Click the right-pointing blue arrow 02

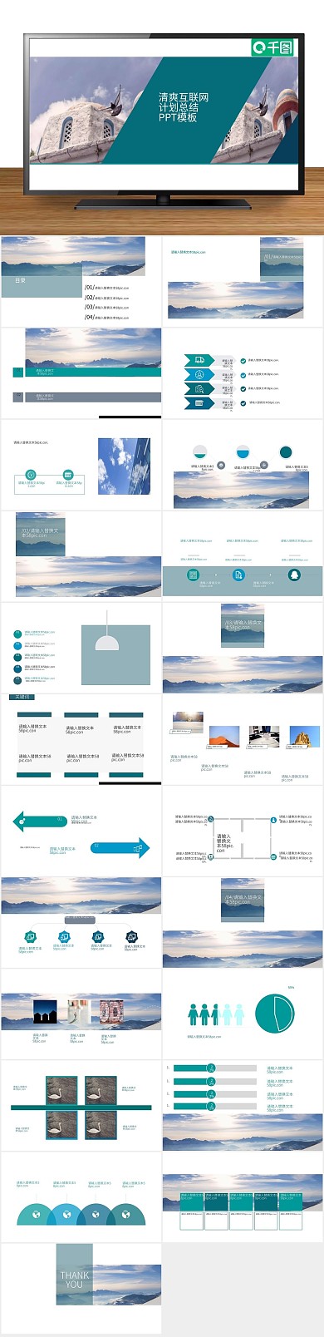pyautogui.click(x=120, y=848)
